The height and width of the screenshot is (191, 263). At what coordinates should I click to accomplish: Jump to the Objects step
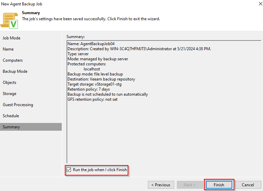[x=9, y=83]
